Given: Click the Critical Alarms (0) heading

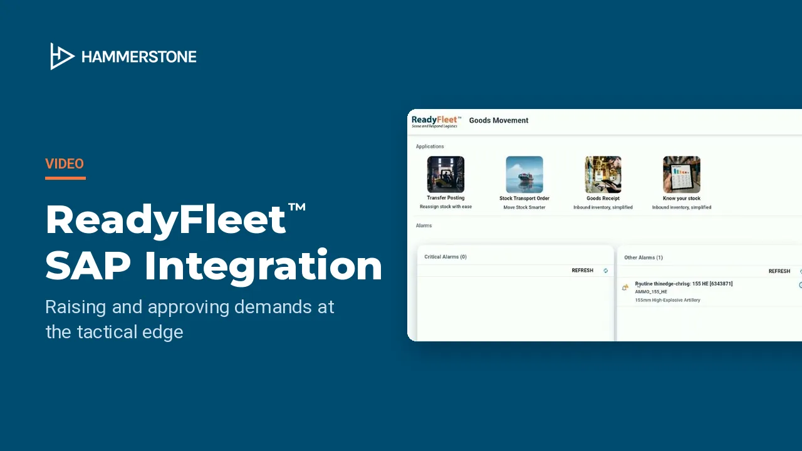Looking at the screenshot, I should coord(445,257).
